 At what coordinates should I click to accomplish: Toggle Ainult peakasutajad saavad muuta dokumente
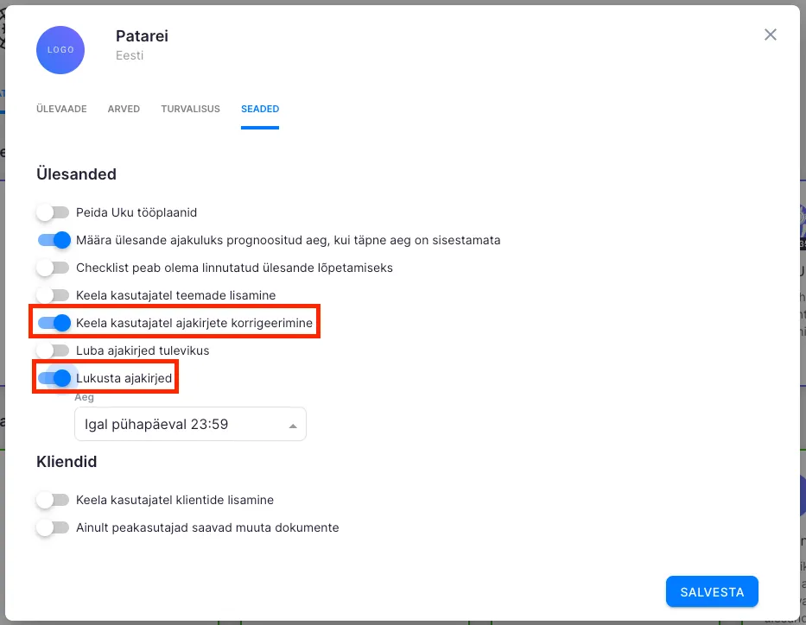tap(53, 527)
